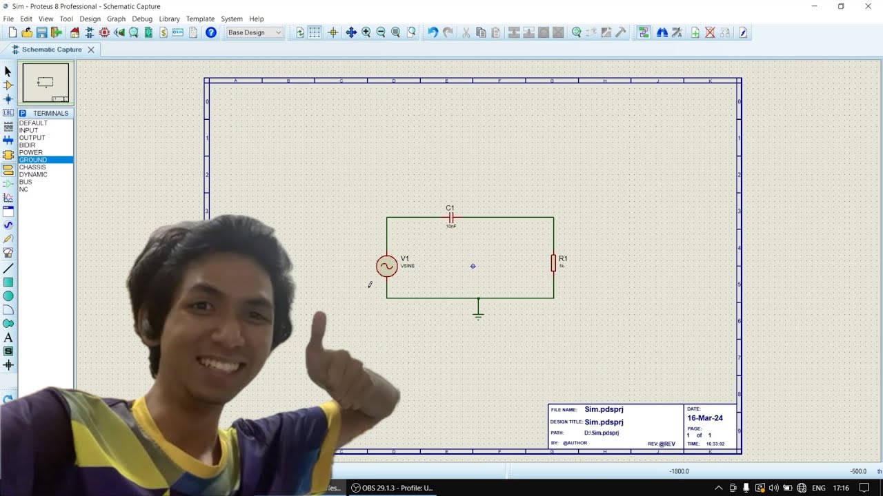Click the Zoom In magnifier
The image size is (883, 496).
point(366,32)
